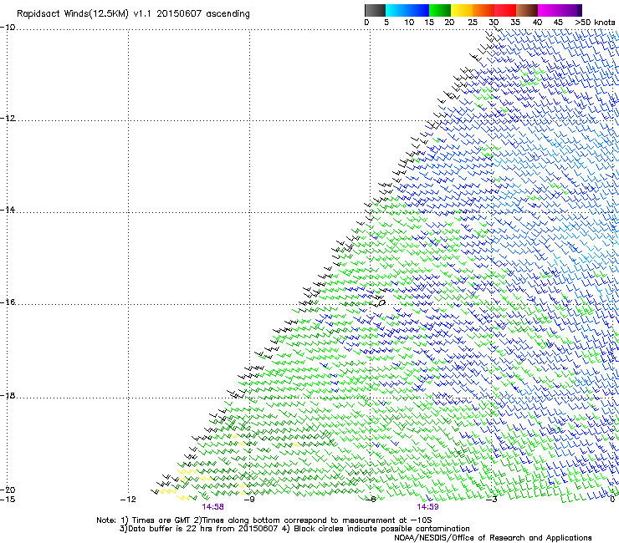This screenshot has height=543, width=619.
Task: Click the '>50 knots' legend label
Action: 595,23
